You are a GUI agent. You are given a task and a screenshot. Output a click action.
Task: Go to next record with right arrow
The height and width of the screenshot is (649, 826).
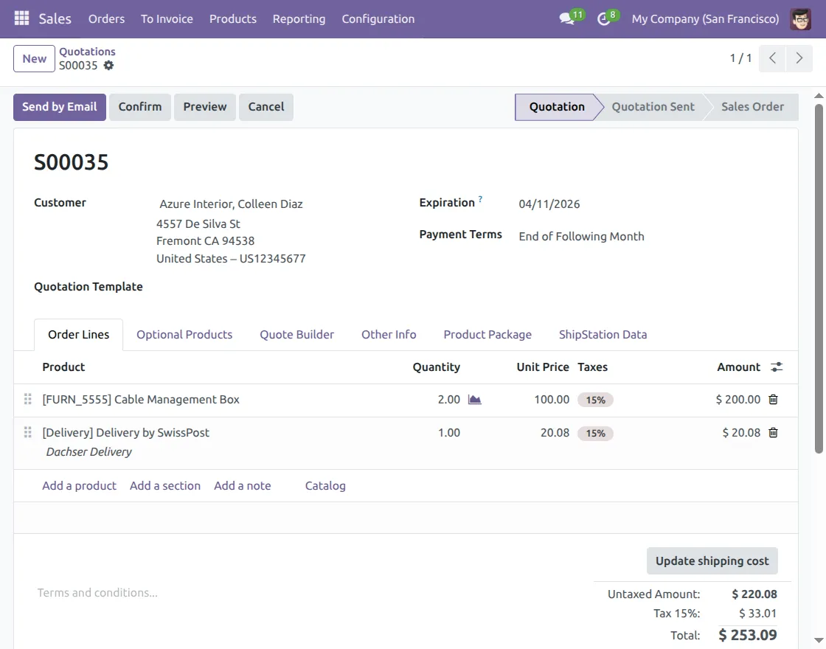[x=799, y=58]
